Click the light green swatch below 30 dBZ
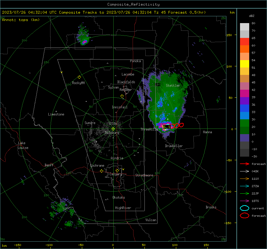This screenshot has width=267, height=249. tap(244, 123)
